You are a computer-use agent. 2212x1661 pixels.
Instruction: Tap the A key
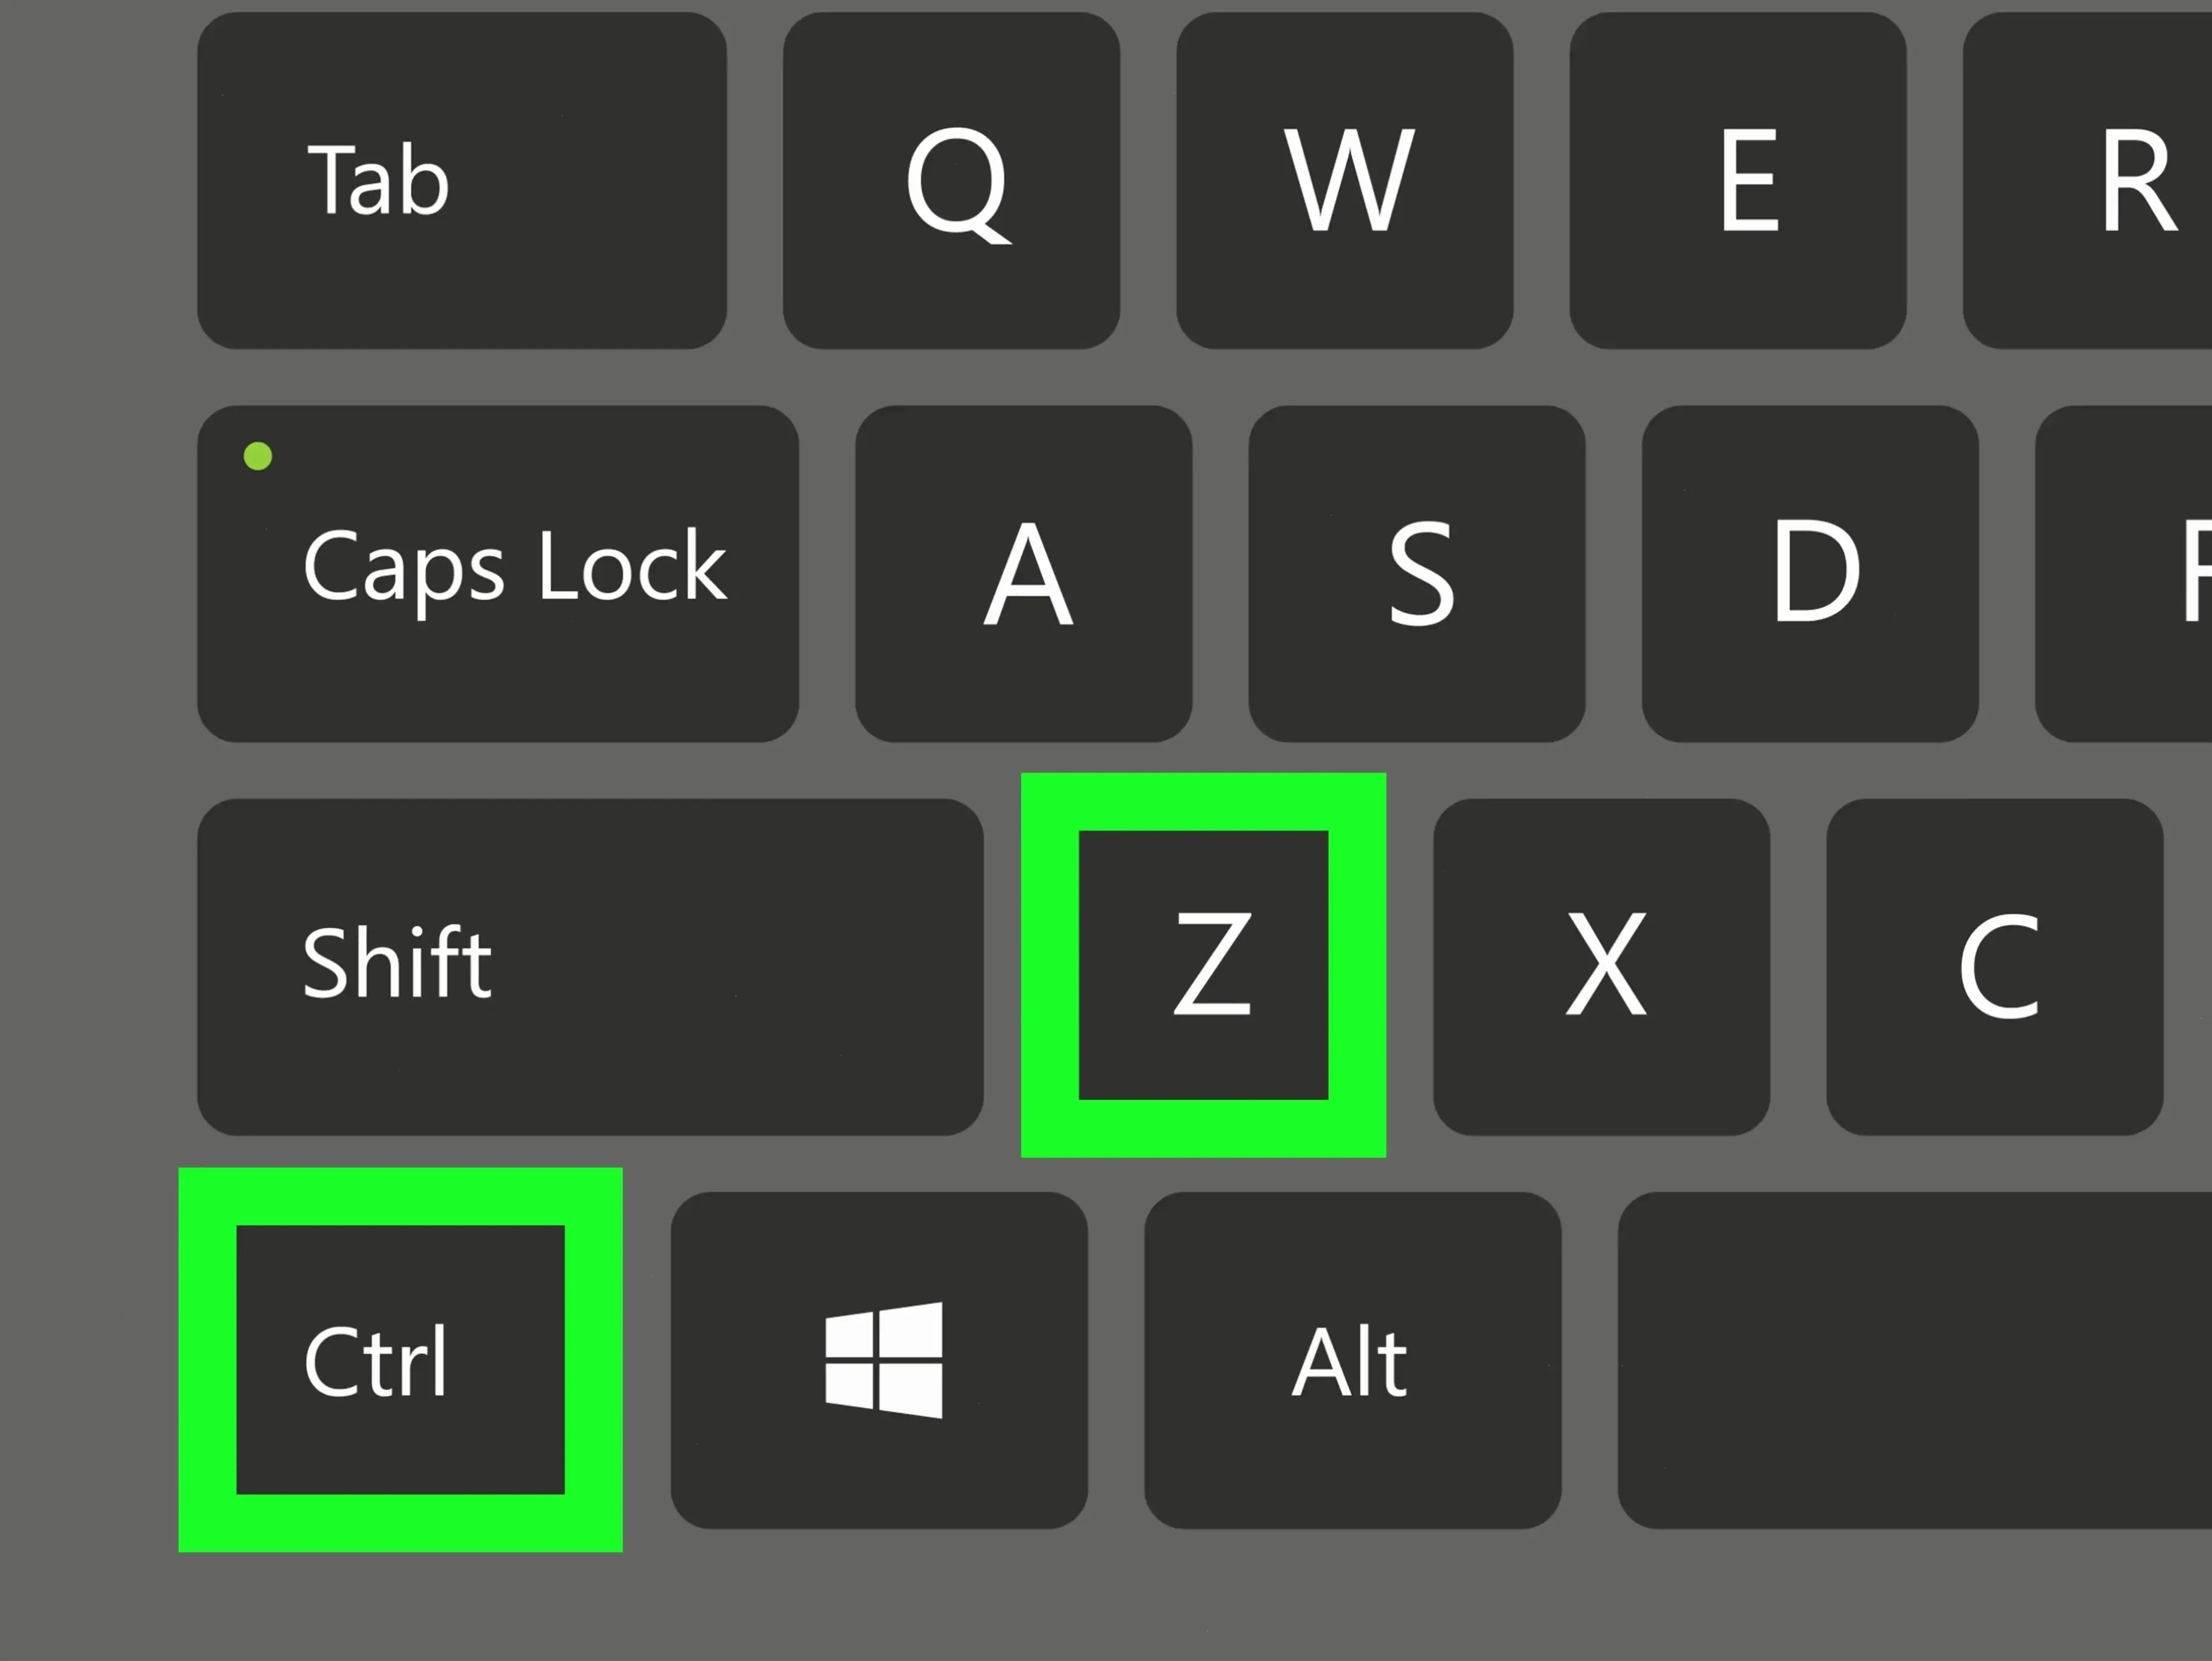pos(1023,573)
